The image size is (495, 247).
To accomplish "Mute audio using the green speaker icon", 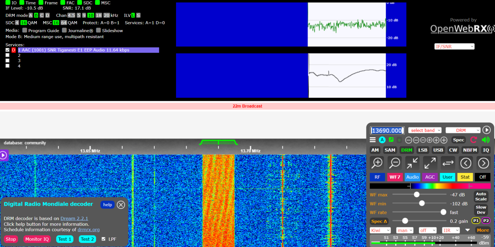I will click(x=486, y=140).
